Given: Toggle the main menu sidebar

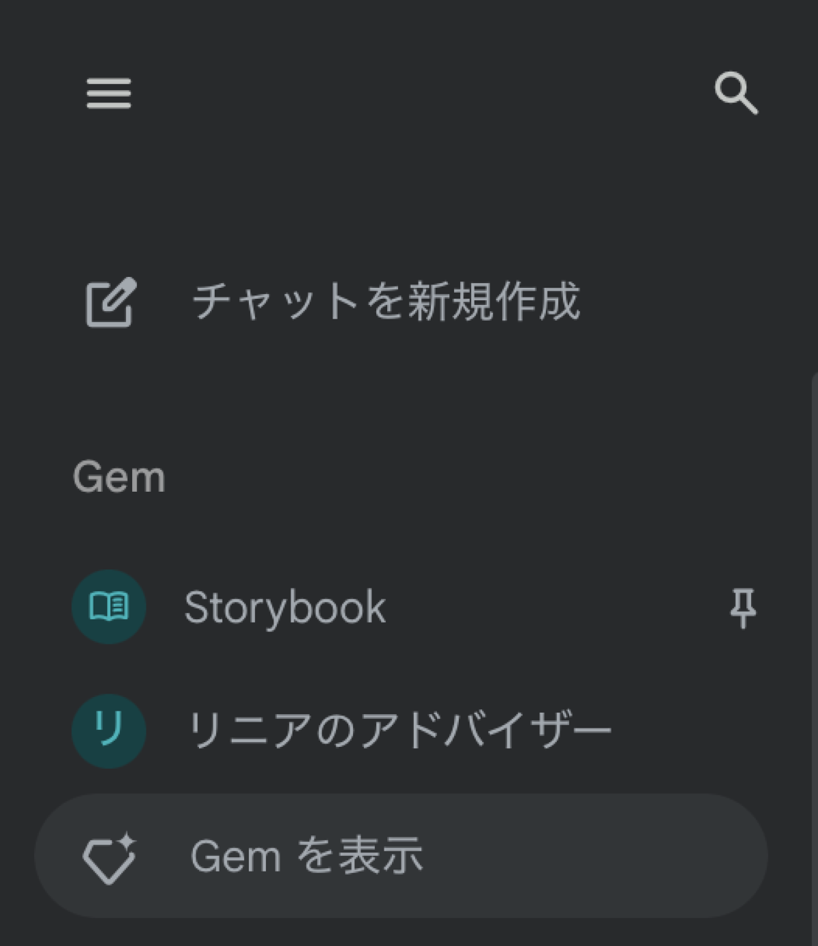Looking at the screenshot, I should pos(108,93).
